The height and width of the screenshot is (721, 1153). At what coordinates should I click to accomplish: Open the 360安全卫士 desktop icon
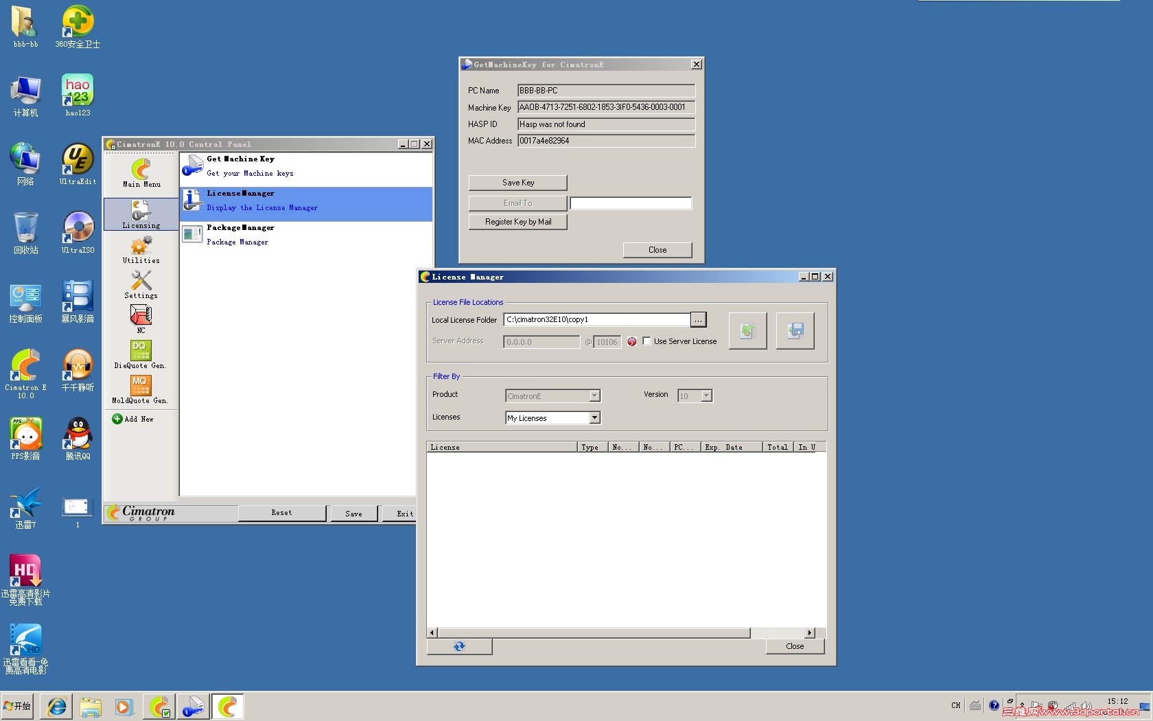point(78,27)
